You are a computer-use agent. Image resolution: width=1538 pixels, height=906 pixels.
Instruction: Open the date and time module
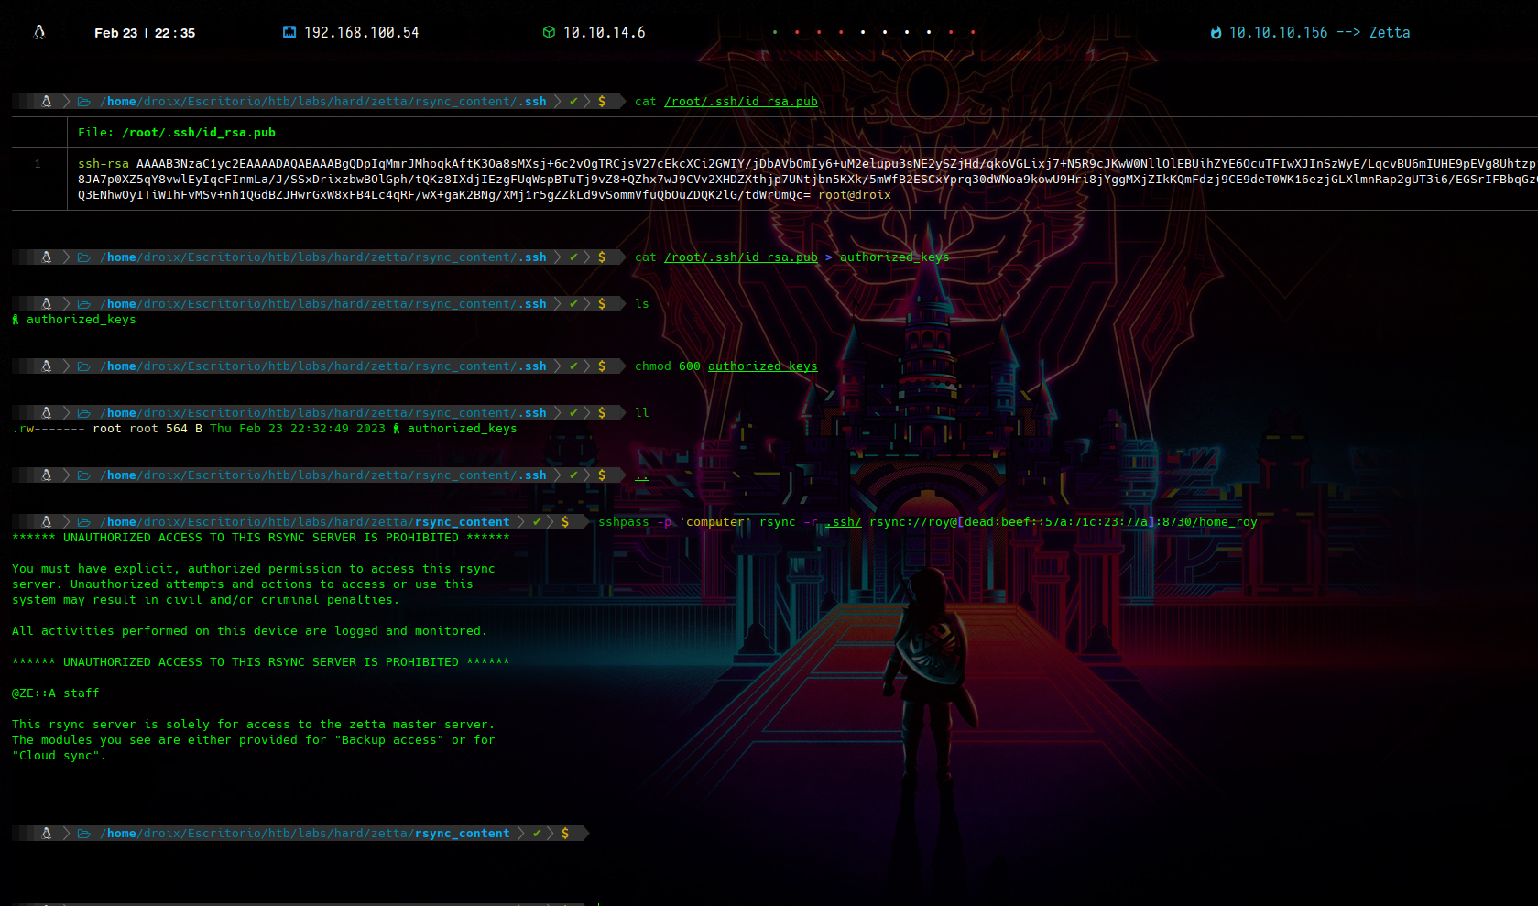pyautogui.click(x=145, y=33)
